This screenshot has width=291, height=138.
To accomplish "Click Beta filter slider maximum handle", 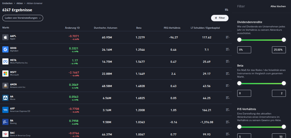I will (x=284, y=83).
